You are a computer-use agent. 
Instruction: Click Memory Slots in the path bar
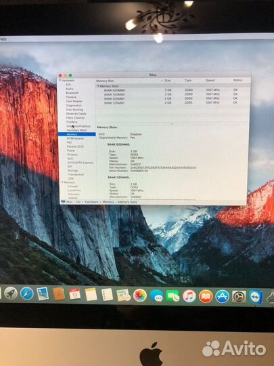[127, 202]
